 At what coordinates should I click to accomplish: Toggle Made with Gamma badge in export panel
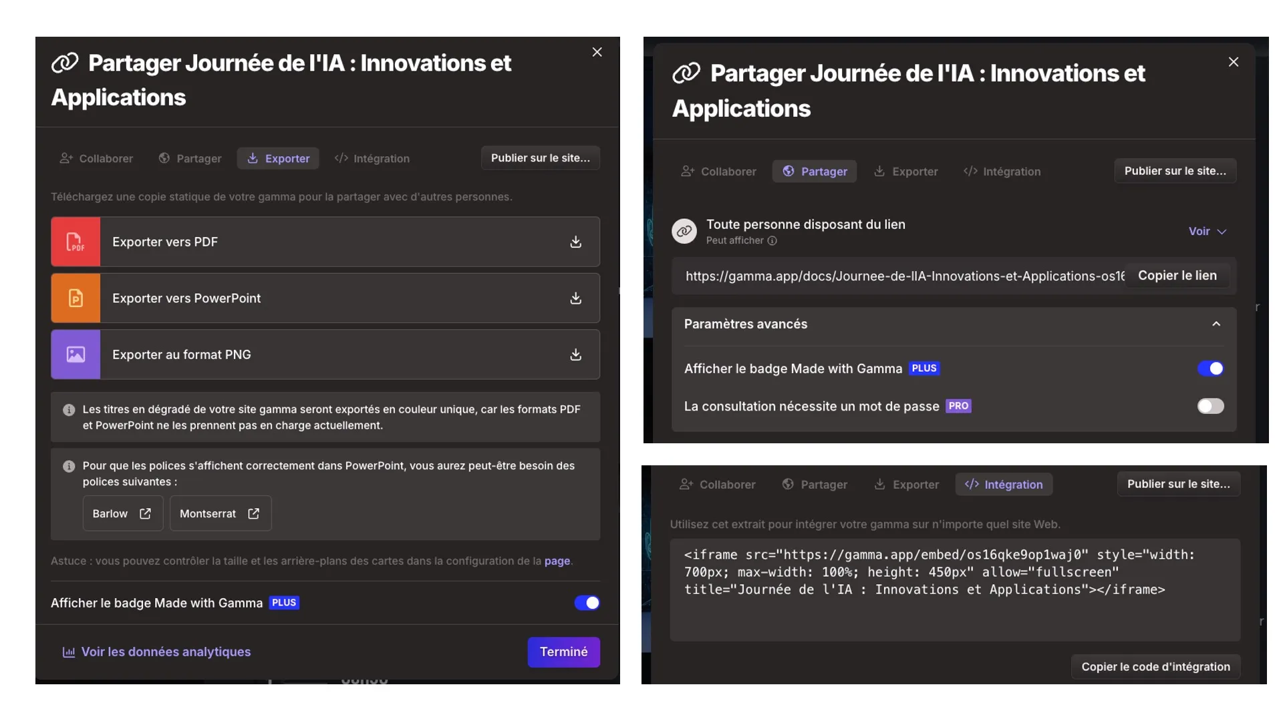(587, 603)
